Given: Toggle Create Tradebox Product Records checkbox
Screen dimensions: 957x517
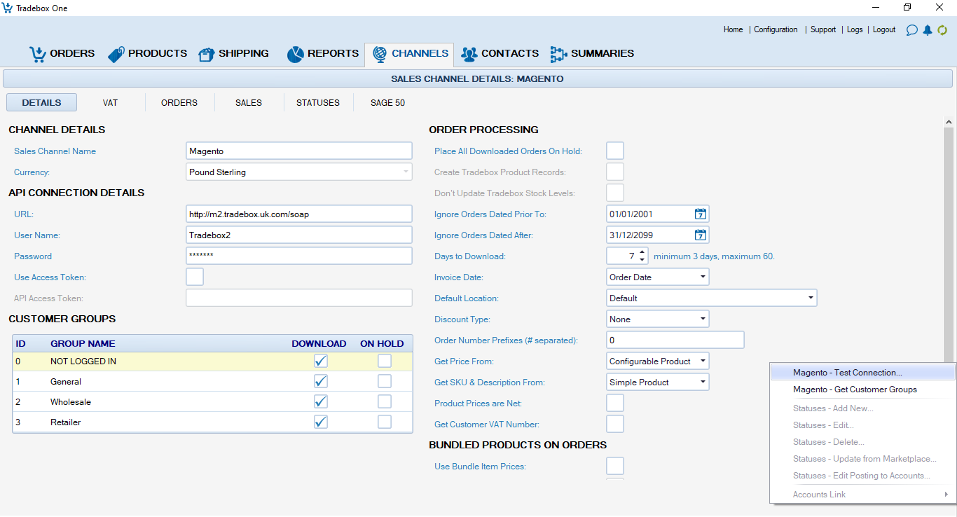Looking at the screenshot, I should (615, 172).
